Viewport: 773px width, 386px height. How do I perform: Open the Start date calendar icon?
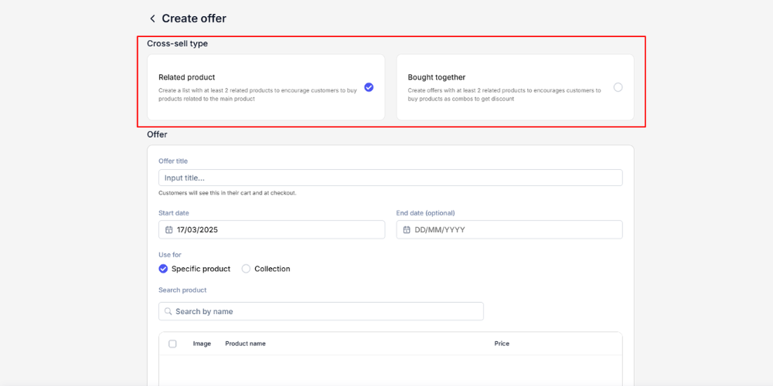169,229
